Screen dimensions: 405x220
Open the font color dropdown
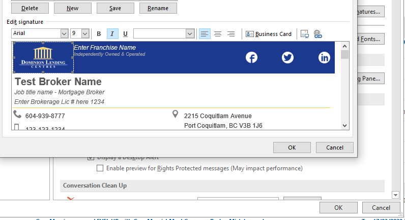(190, 33)
